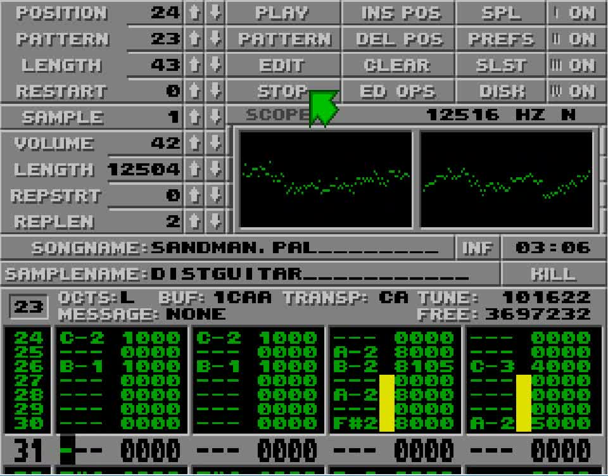
Task: Click the up arrow beside Pattern 23
Action: pos(194,39)
